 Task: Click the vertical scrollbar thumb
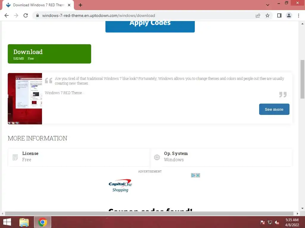point(302,79)
